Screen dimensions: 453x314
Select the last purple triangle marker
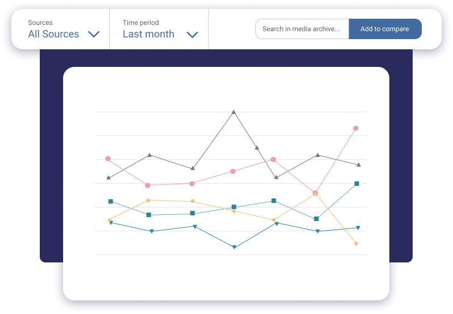click(358, 164)
